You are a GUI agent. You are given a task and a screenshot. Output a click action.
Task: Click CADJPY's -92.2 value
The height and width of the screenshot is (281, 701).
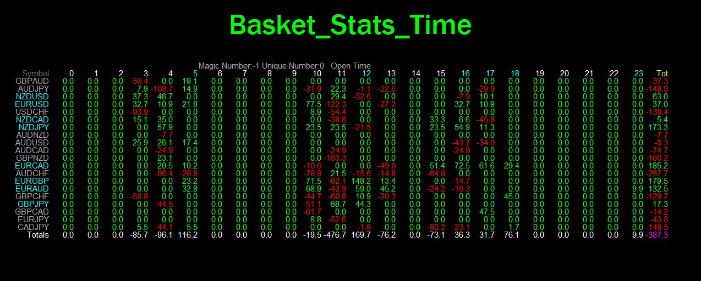[x=436, y=227]
